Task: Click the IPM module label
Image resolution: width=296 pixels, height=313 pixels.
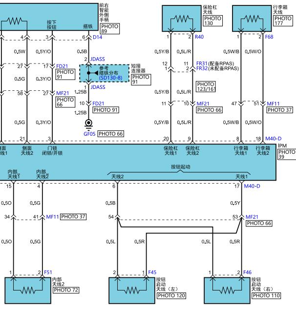Action: pos(282,146)
